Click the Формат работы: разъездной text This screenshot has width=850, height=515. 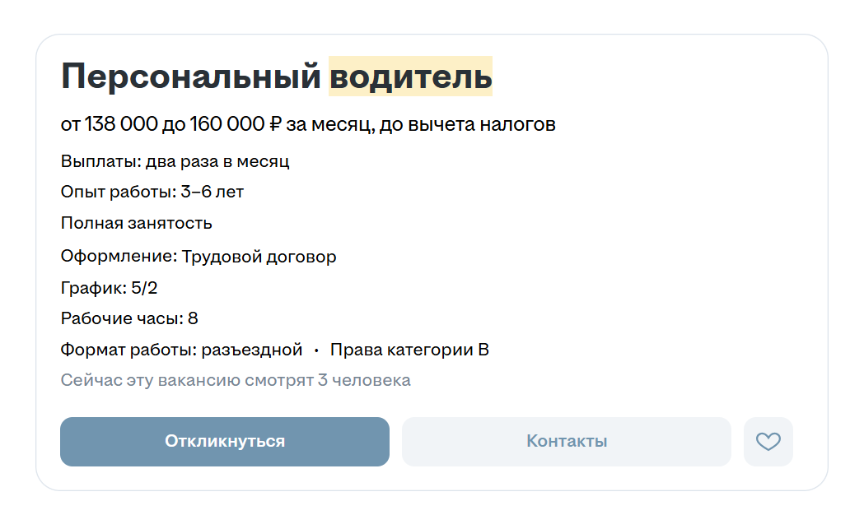coord(181,350)
